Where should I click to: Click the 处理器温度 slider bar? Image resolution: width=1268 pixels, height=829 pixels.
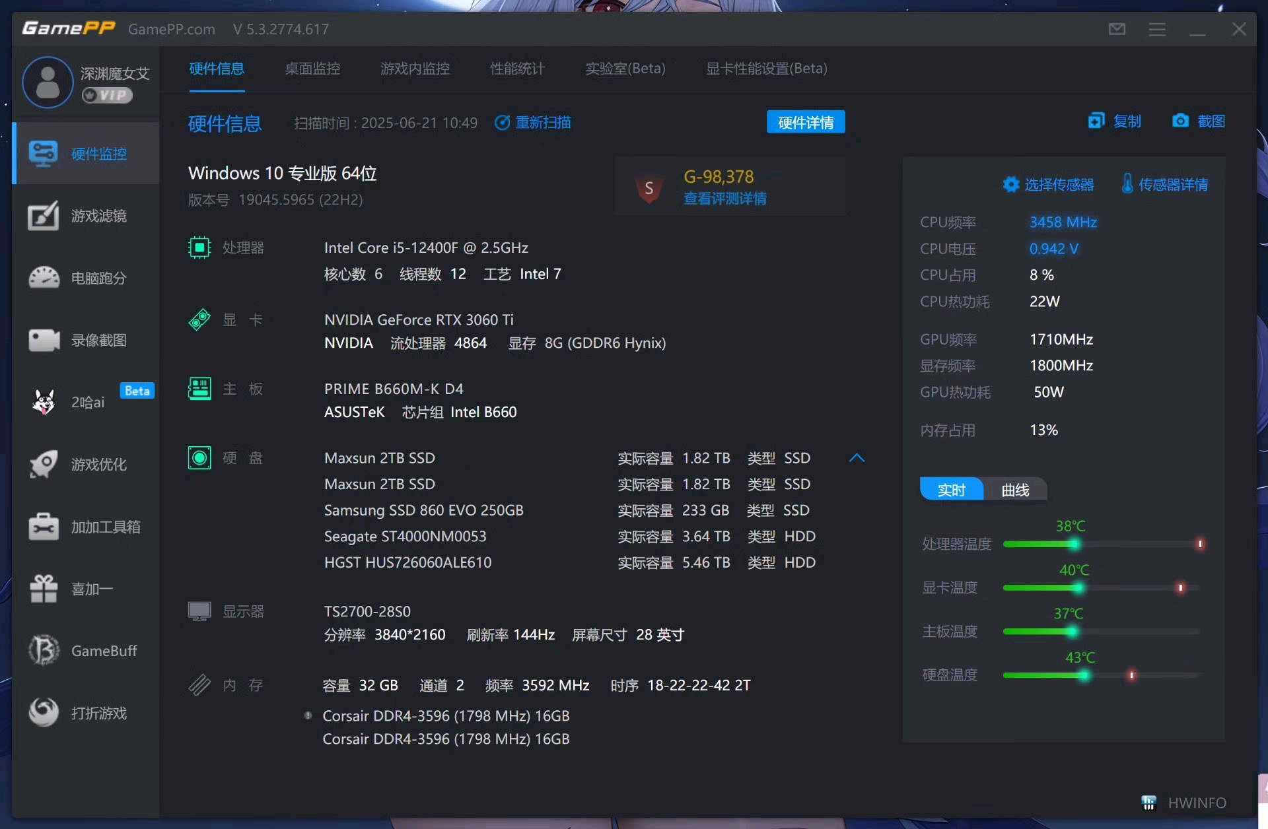(x=1101, y=545)
